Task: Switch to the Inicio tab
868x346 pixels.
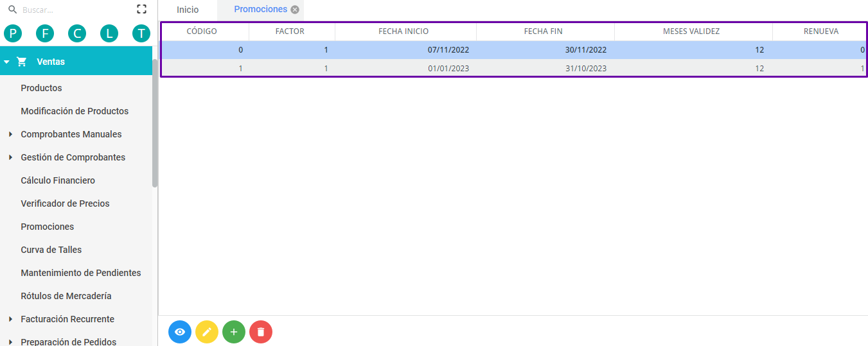Action: [x=188, y=10]
